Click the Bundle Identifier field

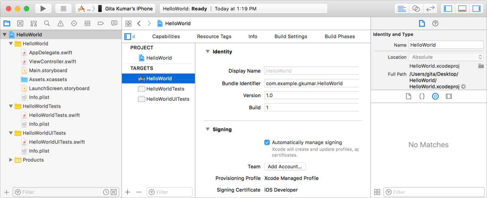click(311, 84)
